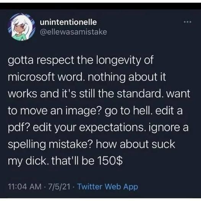Click the word nothing in the tweet
201x201 pixels.
click(107, 77)
